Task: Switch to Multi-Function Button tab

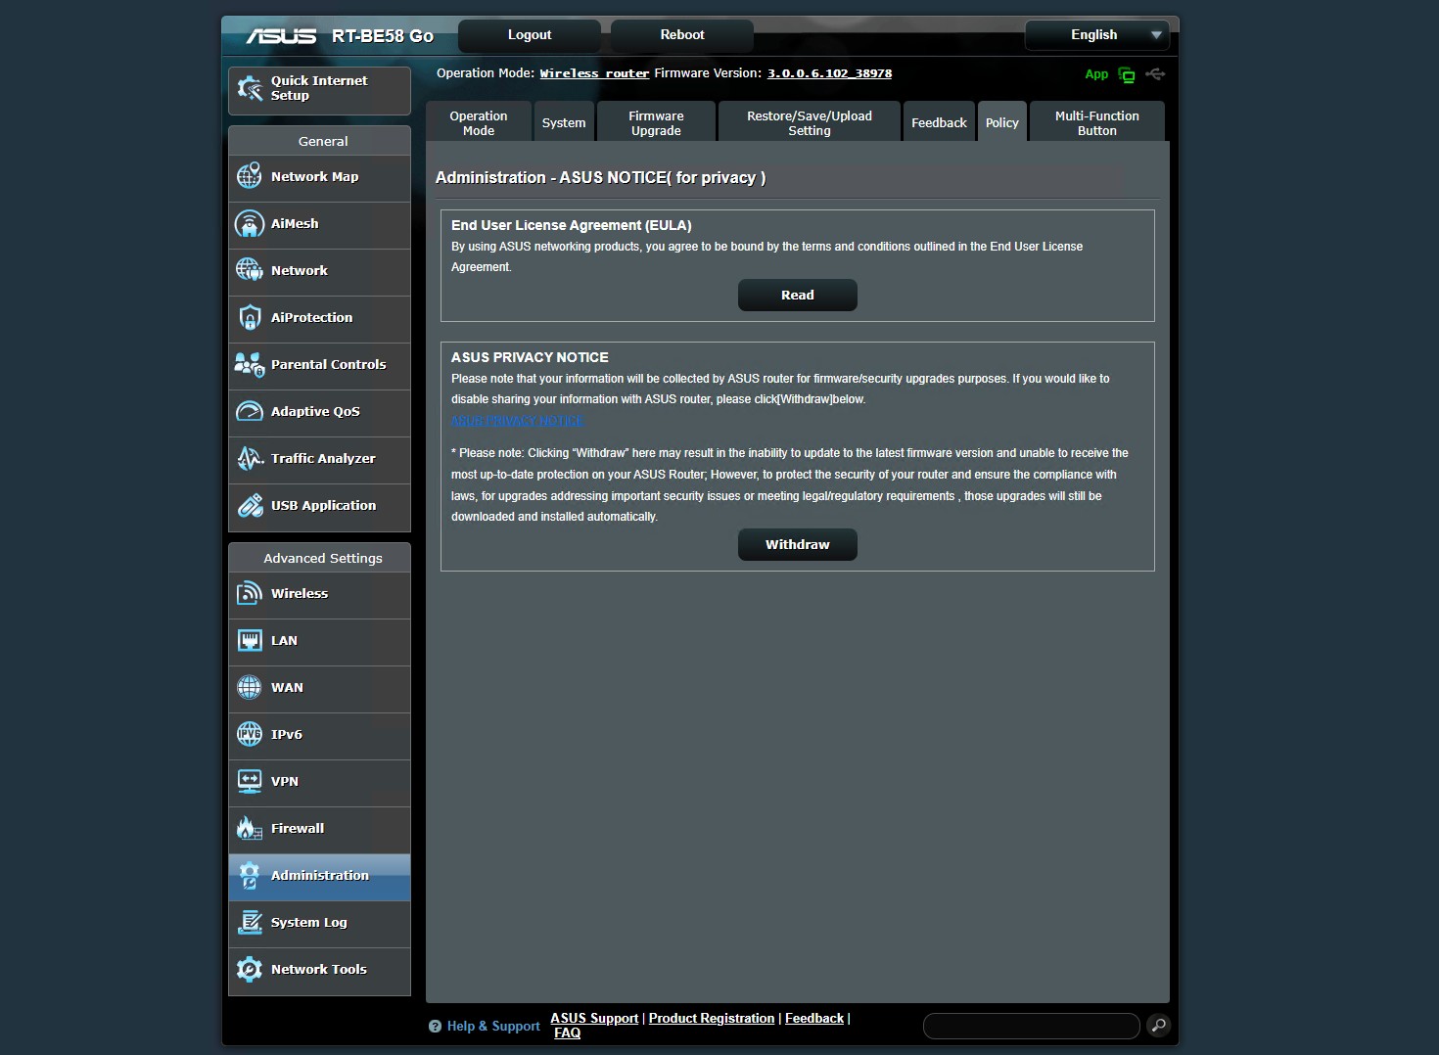Action: tap(1097, 122)
